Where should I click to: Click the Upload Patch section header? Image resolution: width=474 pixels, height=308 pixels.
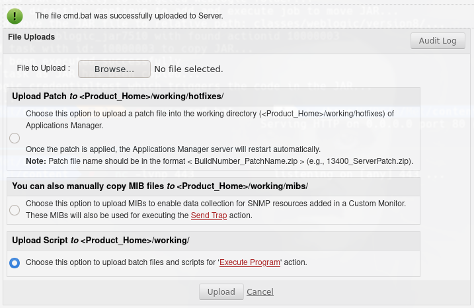click(x=118, y=96)
